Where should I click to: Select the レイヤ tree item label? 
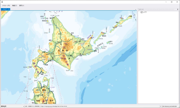click(145, 12)
